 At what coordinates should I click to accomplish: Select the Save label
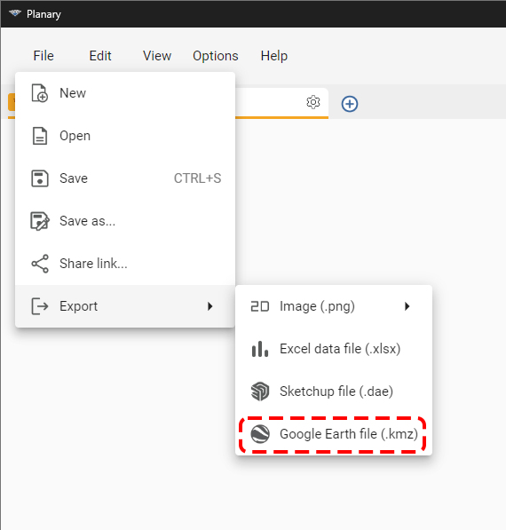74,178
